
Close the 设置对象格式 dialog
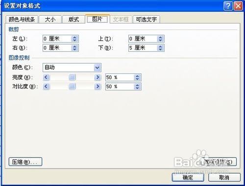(x=238, y=6)
